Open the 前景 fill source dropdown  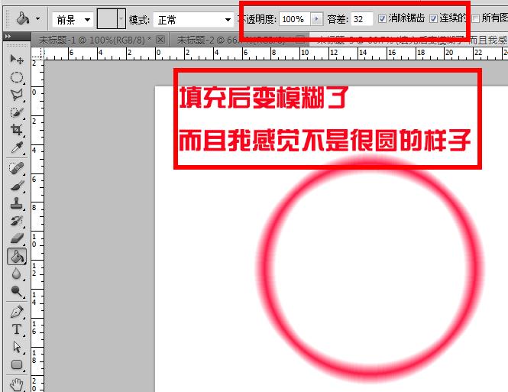[73, 20]
